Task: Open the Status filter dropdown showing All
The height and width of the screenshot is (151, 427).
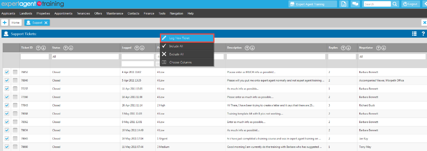Action: pyautogui.click(x=85, y=56)
